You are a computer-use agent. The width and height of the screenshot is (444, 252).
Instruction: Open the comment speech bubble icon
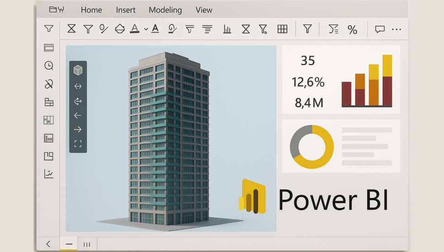[x=380, y=29]
